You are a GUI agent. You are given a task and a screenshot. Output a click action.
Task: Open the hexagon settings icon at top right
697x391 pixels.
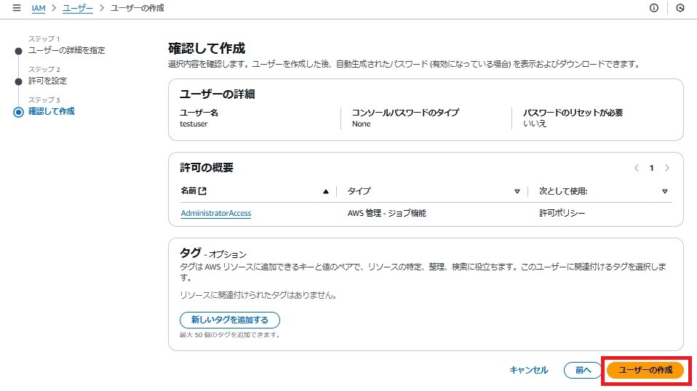[x=680, y=8]
